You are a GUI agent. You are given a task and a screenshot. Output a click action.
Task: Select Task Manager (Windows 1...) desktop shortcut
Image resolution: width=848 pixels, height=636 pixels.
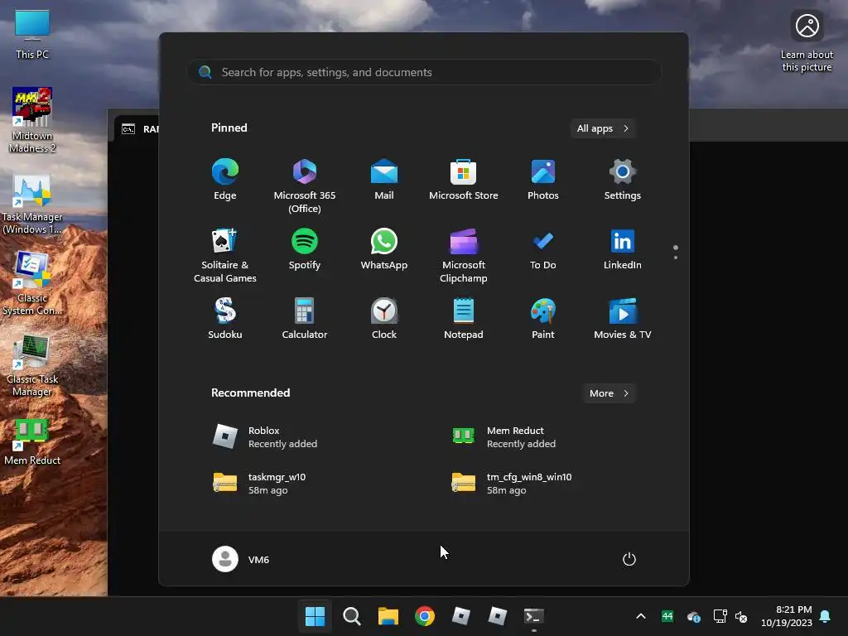[x=32, y=204]
